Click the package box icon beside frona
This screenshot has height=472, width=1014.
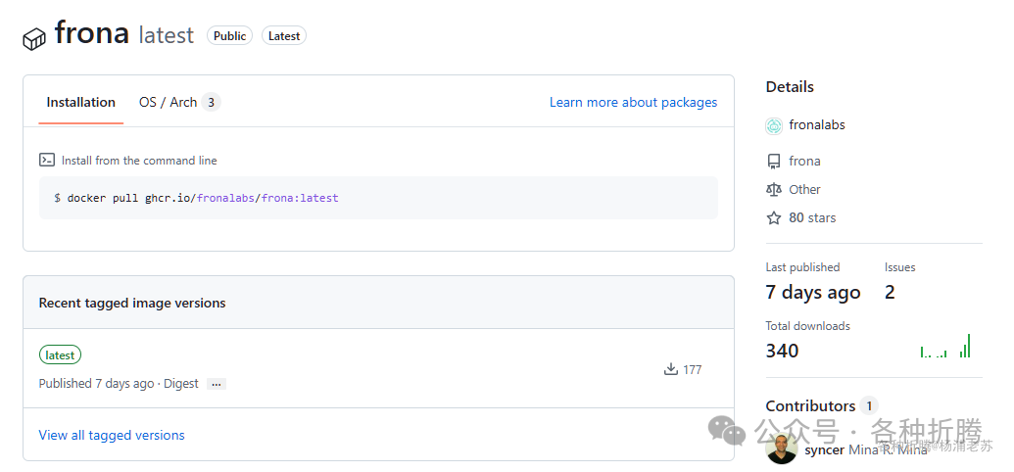[34, 39]
